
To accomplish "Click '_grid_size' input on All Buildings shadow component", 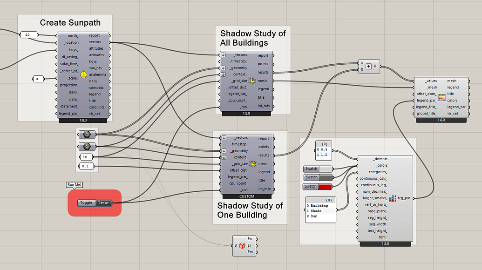I will (x=239, y=81).
